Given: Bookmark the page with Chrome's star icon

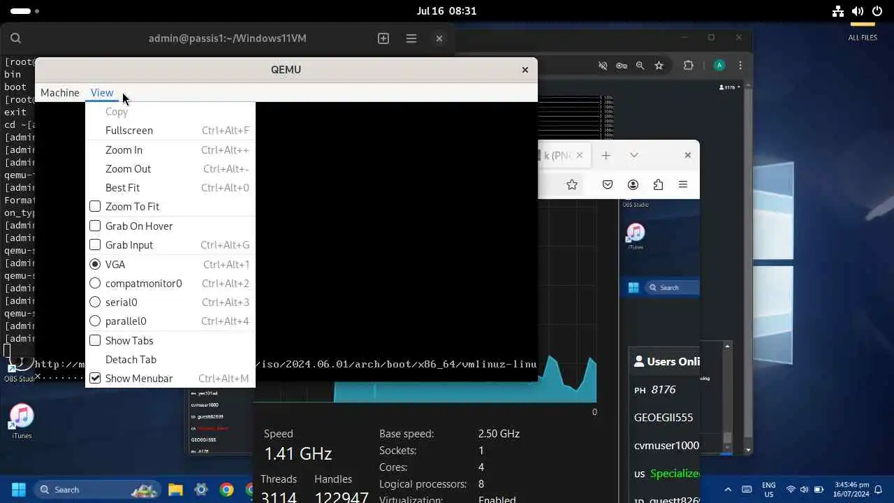Looking at the screenshot, I should tap(659, 66).
